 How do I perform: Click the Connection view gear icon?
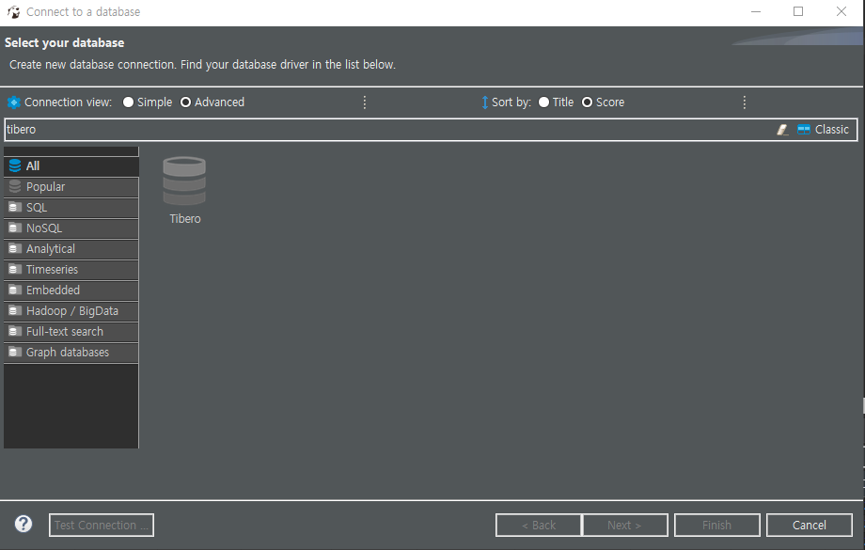pyautogui.click(x=14, y=102)
